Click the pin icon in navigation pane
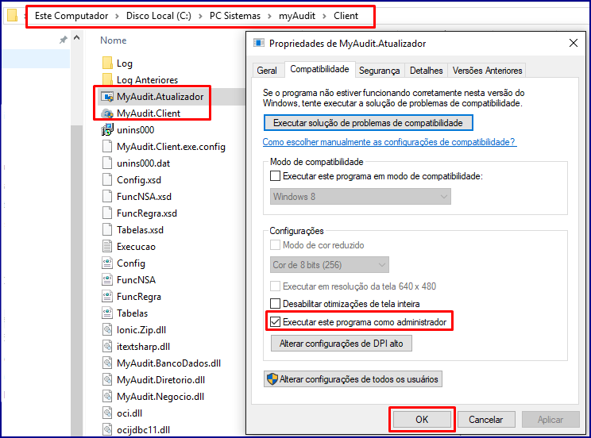This screenshot has height=438, width=591. click(64, 40)
